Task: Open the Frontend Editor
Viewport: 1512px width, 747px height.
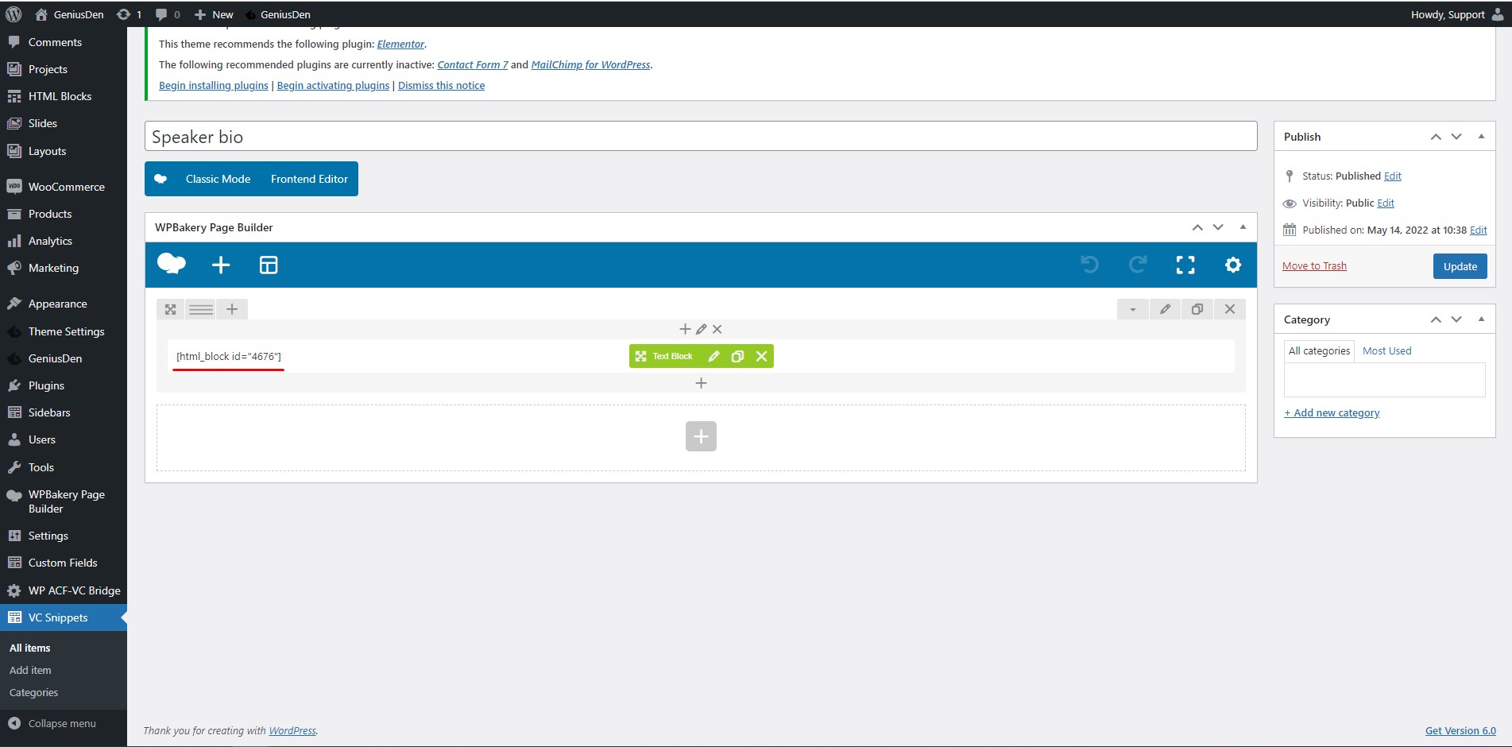Action: coord(309,179)
